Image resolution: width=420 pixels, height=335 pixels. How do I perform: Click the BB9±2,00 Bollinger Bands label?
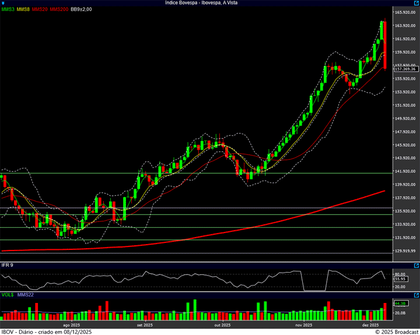click(x=81, y=9)
